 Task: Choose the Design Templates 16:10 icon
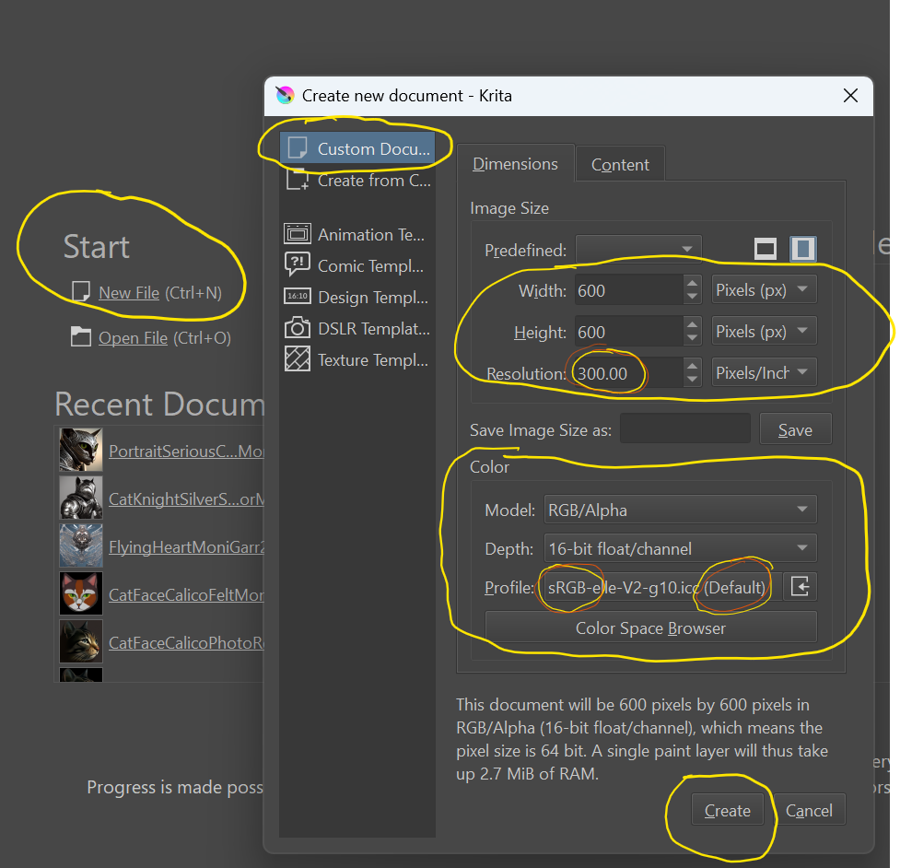tap(298, 297)
